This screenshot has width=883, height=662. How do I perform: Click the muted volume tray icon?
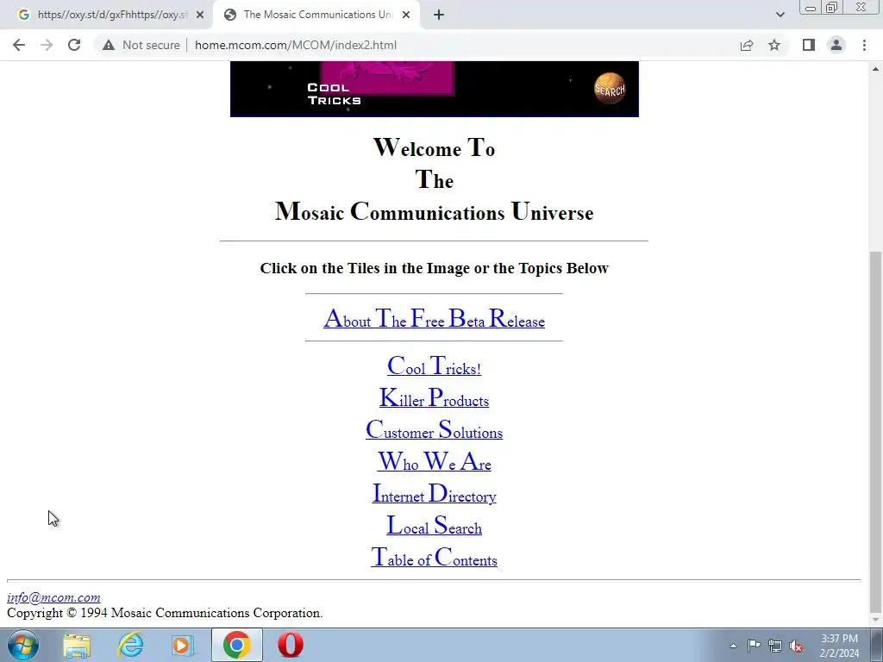pos(796,646)
